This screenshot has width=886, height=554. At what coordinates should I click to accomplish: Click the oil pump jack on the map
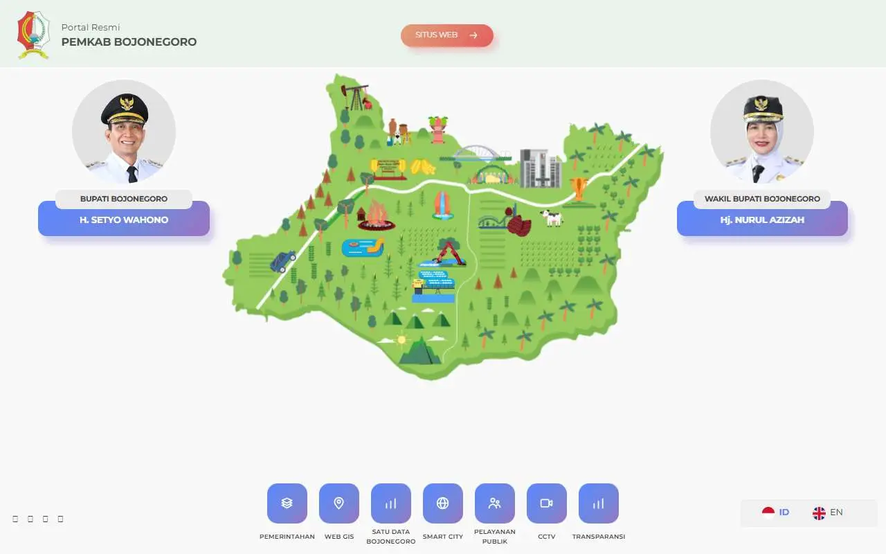pyautogui.click(x=356, y=98)
